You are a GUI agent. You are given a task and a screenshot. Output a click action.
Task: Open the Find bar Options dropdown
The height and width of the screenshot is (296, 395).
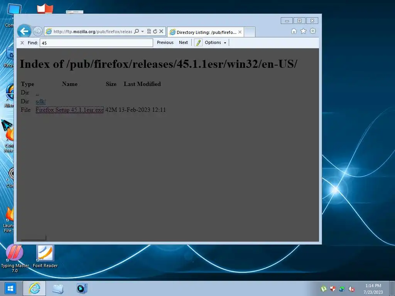point(215,42)
